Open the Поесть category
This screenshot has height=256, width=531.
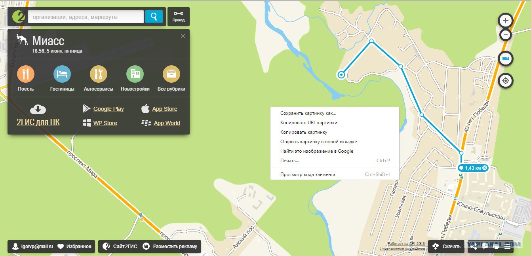tap(26, 78)
